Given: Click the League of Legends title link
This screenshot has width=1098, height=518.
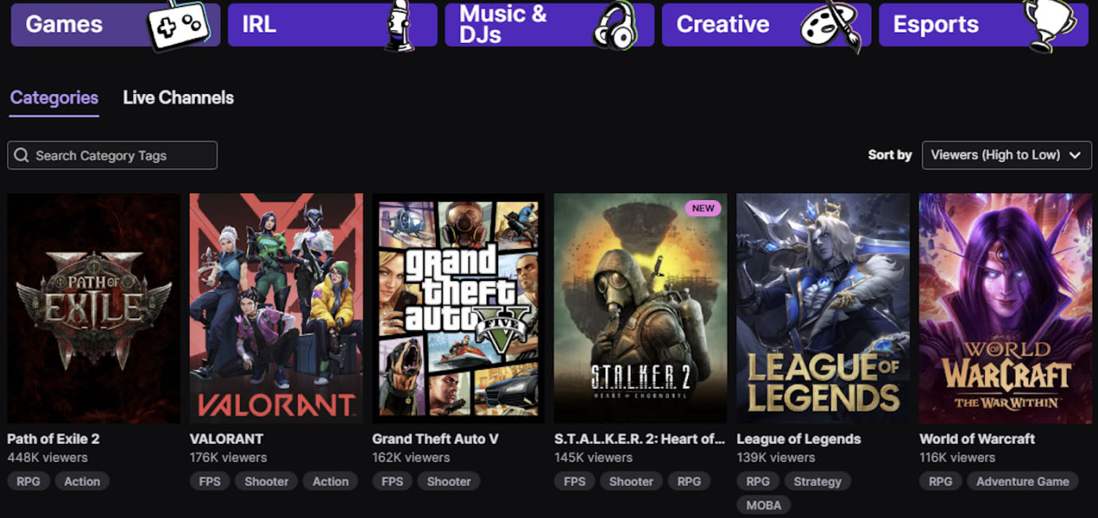Looking at the screenshot, I should click(x=798, y=438).
